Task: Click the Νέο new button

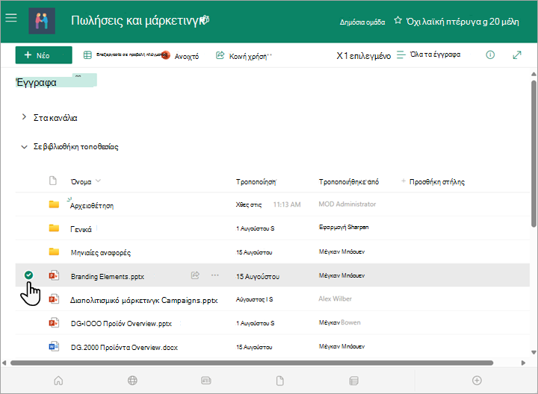Action: (43, 55)
